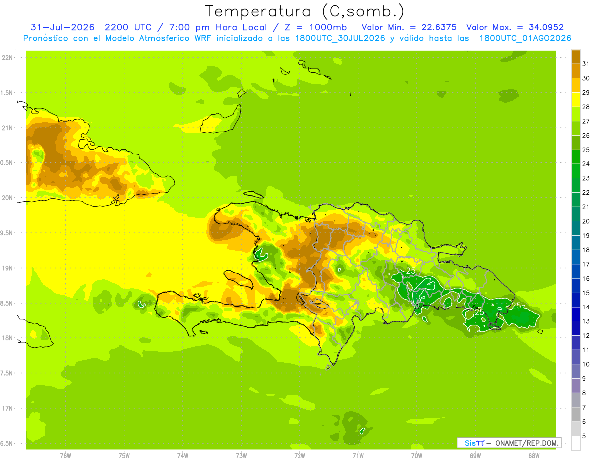Viewport: 599px width, 462px height.
Task: Click the "69W" longitude label
Action: click(475, 456)
